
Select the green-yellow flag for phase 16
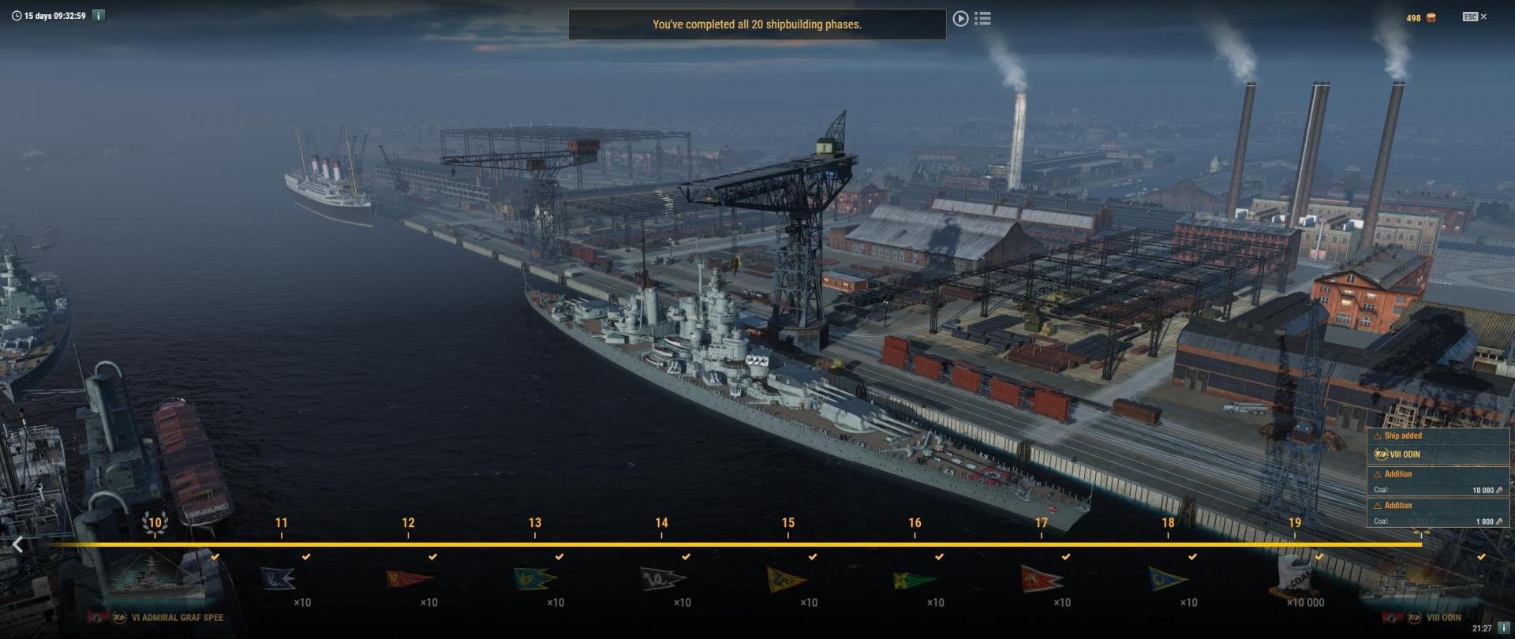point(915,581)
